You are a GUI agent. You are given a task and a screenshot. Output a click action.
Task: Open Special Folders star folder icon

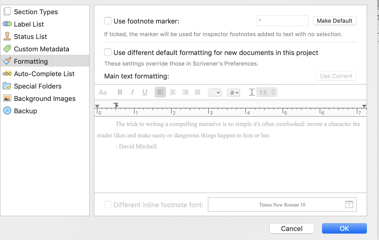7,86
